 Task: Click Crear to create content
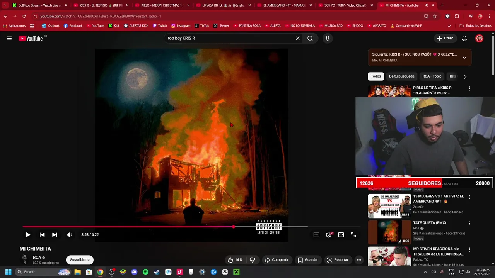point(445,38)
